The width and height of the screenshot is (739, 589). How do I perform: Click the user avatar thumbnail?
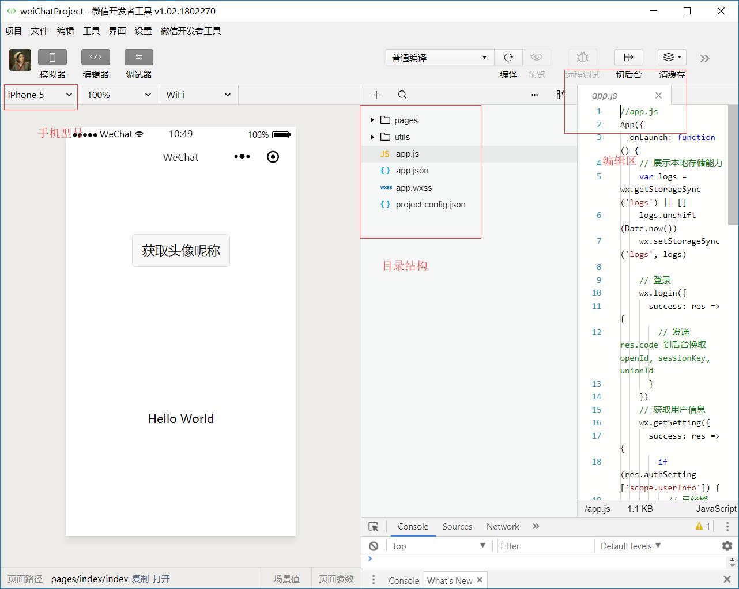point(20,60)
